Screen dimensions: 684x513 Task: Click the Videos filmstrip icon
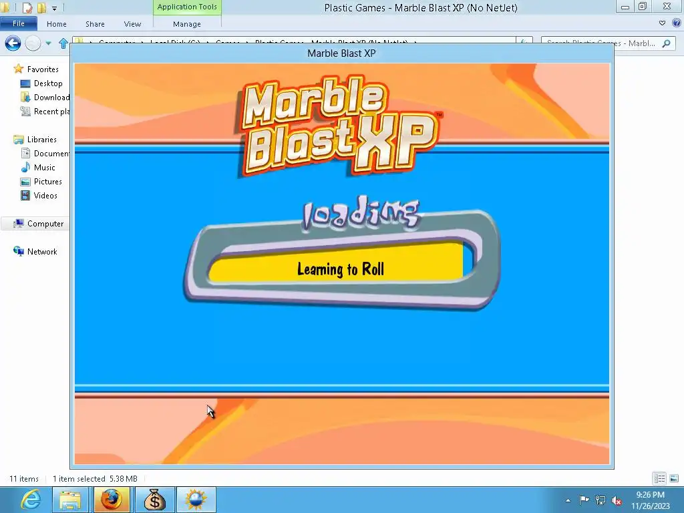pyautogui.click(x=25, y=196)
